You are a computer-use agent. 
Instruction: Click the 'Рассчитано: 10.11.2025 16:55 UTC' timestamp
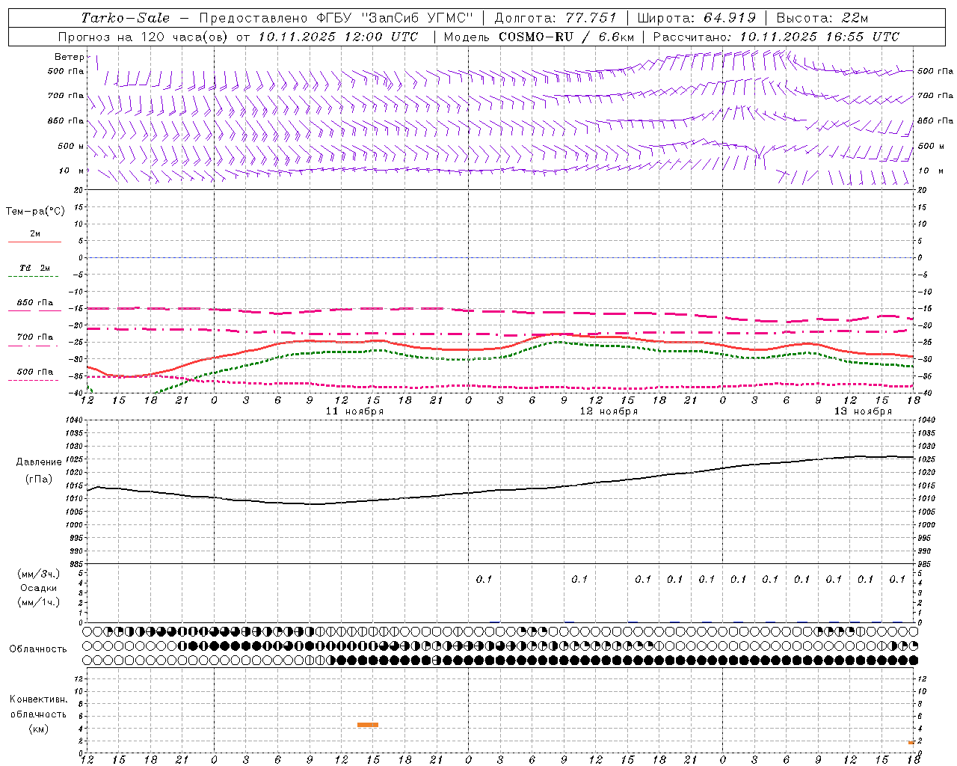click(776, 37)
